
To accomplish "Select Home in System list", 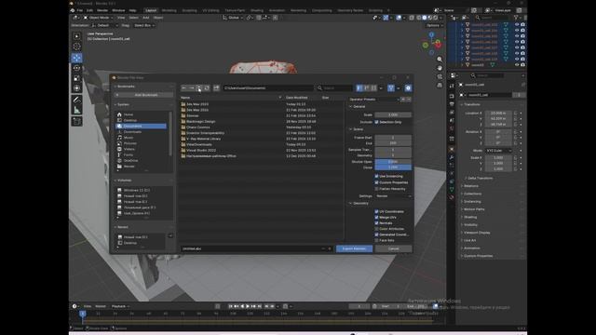I will pyautogui.click(x=141, y=114).
